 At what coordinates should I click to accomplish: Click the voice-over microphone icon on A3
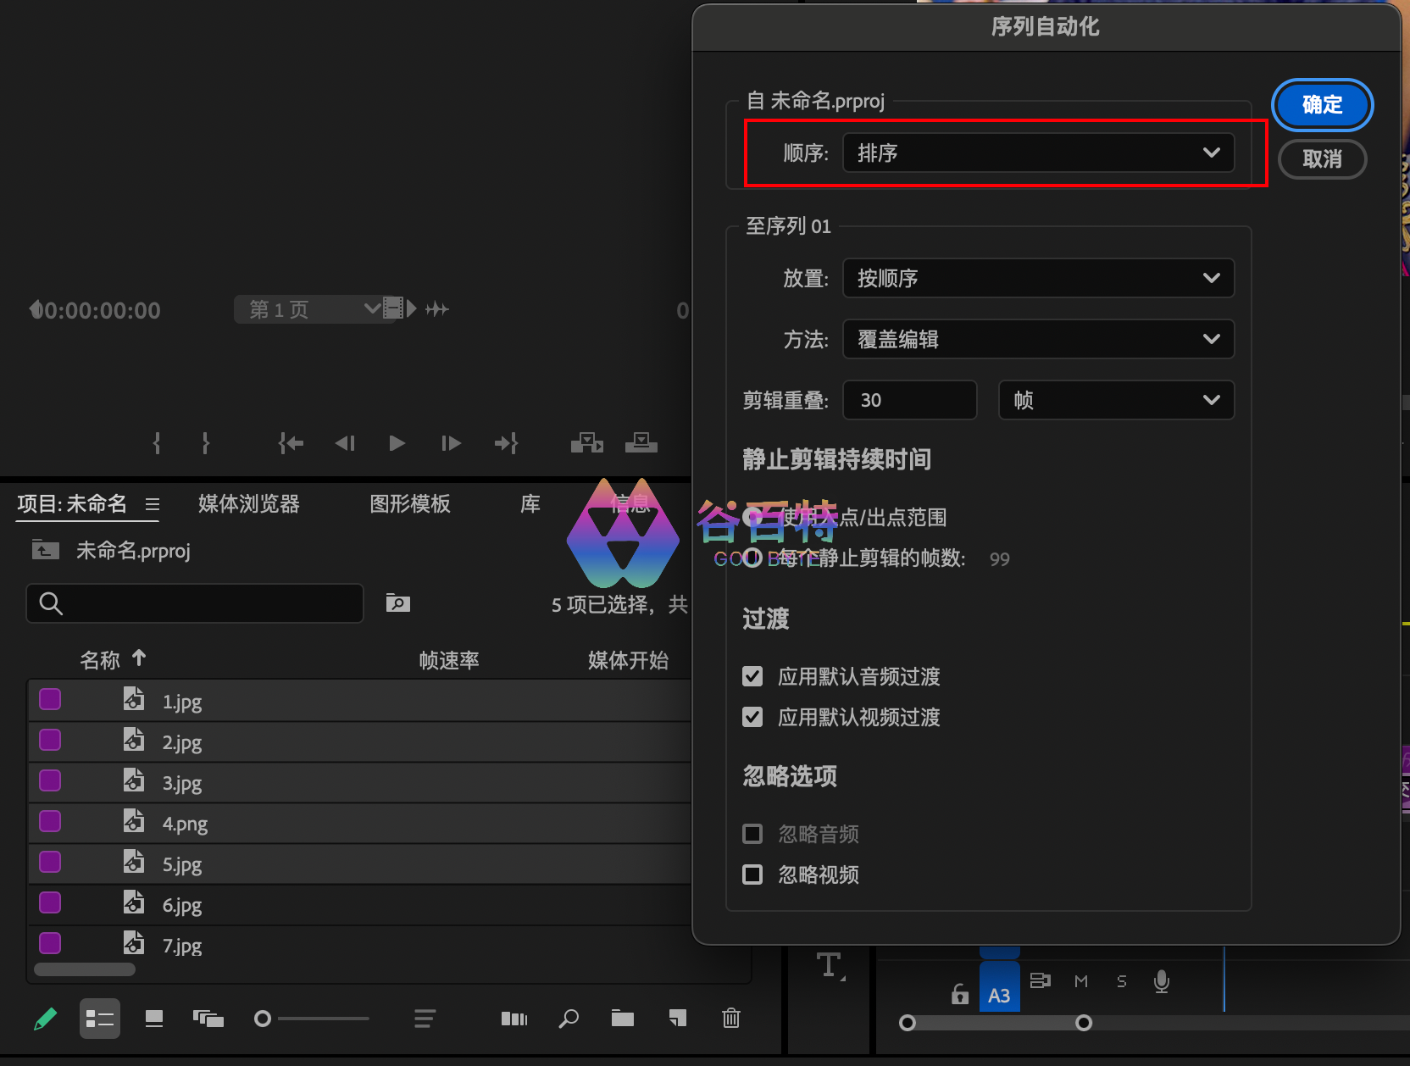[x=1162, y=981]
